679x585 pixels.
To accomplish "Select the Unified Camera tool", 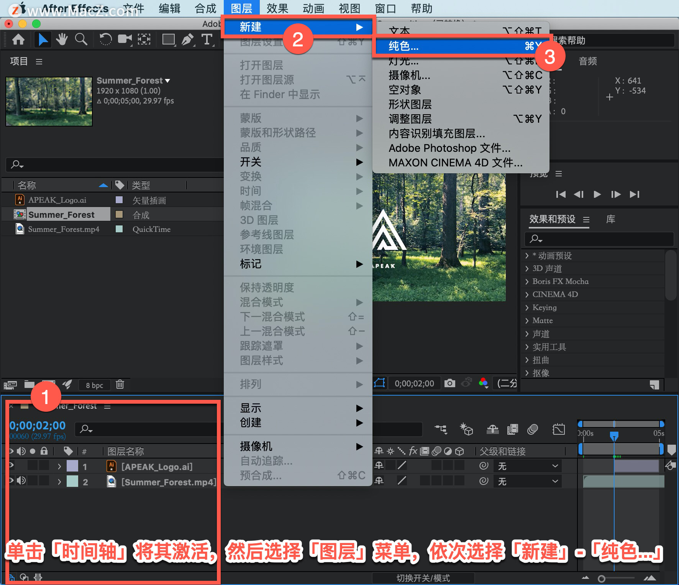I will click(x=125, y=39).
